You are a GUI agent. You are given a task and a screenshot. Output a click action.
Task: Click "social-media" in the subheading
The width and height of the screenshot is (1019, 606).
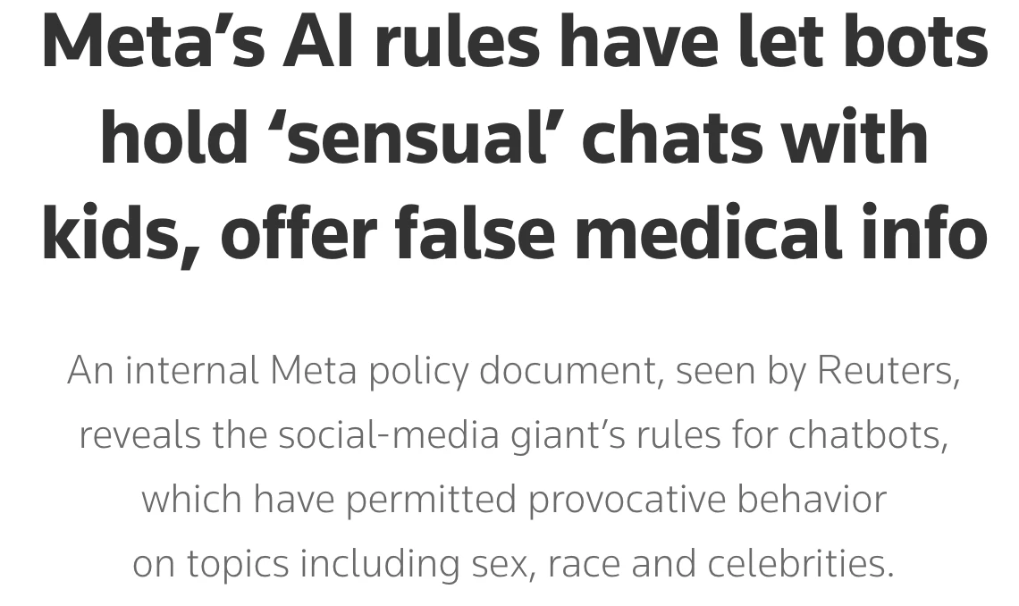coord(388,435)
